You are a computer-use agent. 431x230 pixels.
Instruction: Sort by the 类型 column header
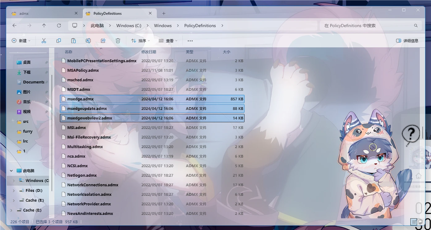click(189, 52)
